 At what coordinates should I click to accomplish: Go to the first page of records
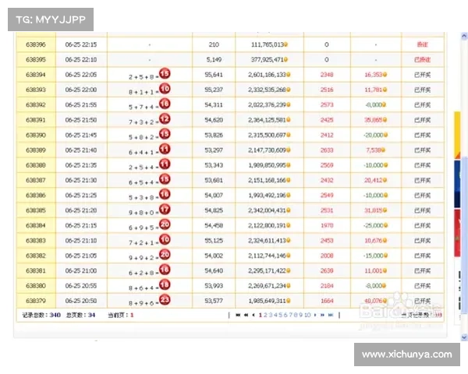click(238, 315)
